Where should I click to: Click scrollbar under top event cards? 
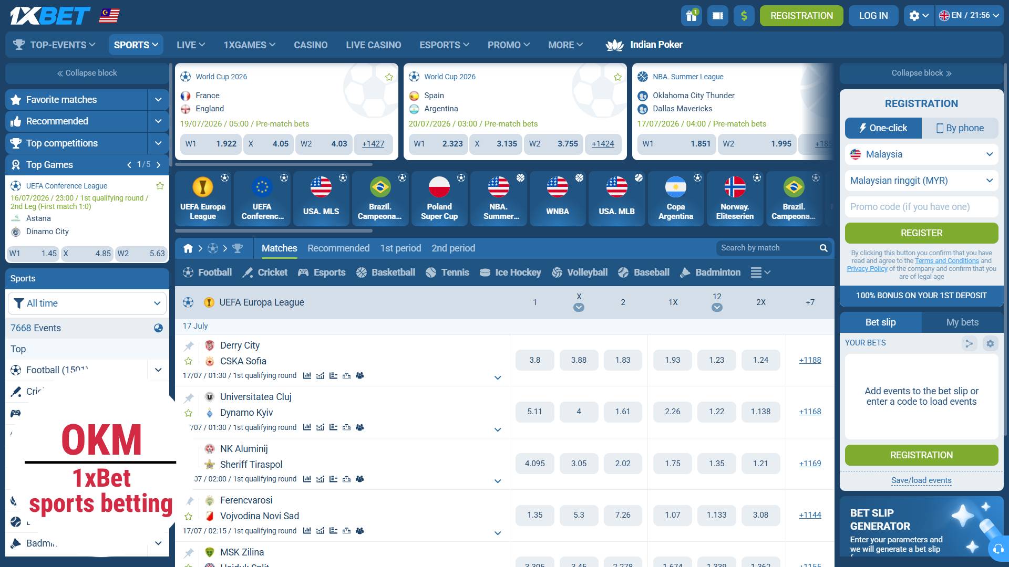coord(274,164)
